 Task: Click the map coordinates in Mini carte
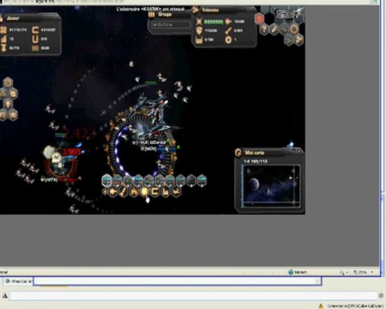tap(255, 161)
